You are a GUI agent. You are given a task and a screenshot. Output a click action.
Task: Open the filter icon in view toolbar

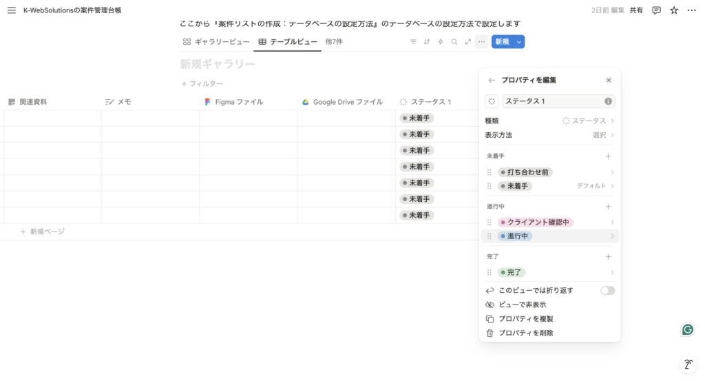(x=413, y=42)
